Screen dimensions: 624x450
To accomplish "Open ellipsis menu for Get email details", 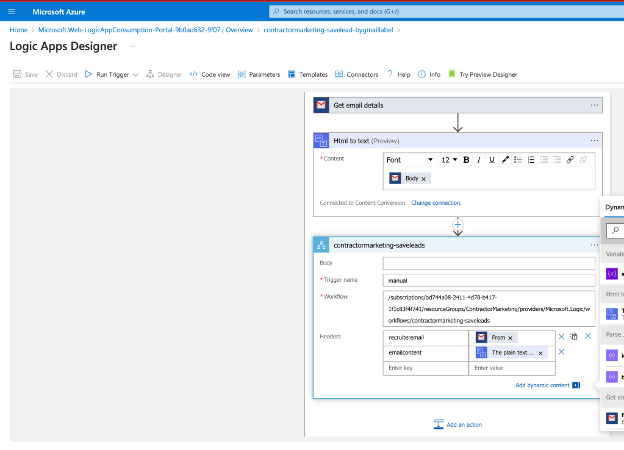I will click(x=594, y=105).
